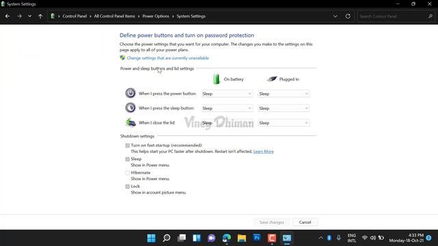The image size is (438, 246).
Task: Open the Learn More link
Action: (263, 152)
